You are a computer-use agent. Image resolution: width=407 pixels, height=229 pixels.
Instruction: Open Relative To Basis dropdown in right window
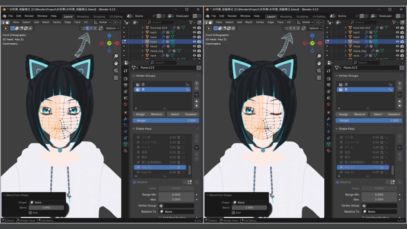379,212
